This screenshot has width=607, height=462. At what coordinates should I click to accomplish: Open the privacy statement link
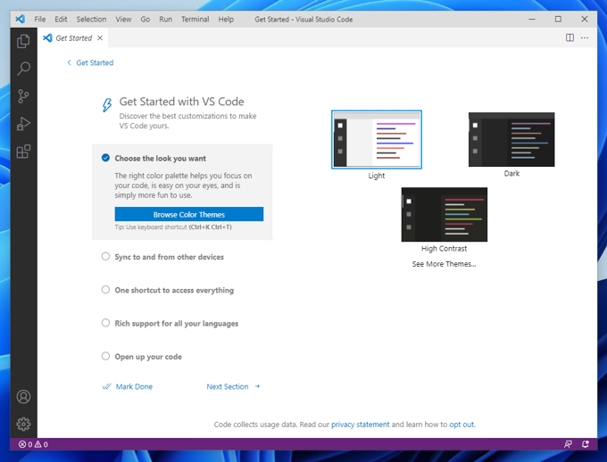pyautogui.click(x=360, y=425)
